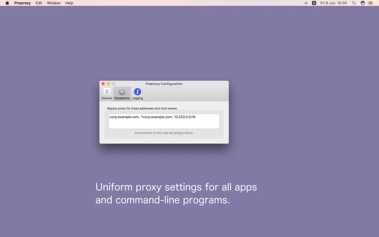Open Notification Center from the menu bar
Viewport: 379px width, 237px height.
[x=370, y=3]
